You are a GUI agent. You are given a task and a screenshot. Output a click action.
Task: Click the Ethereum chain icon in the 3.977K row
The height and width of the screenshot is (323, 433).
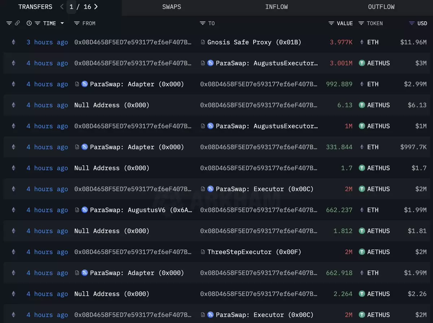point(14,42)
